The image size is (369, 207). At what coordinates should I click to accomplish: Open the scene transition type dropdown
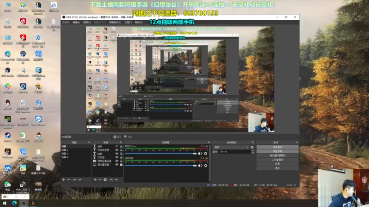click(231, 147)
